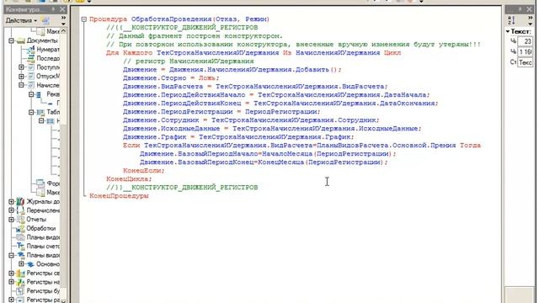Expand the Основной calculation plan node
Viewport: 539px width, 303px height.
coord(21,263)
